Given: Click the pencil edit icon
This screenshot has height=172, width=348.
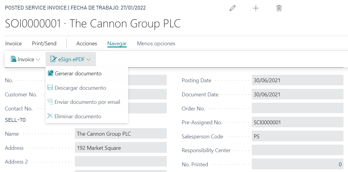Looking at the screenshot, I should pyautogui.click(x=232, y=8).
